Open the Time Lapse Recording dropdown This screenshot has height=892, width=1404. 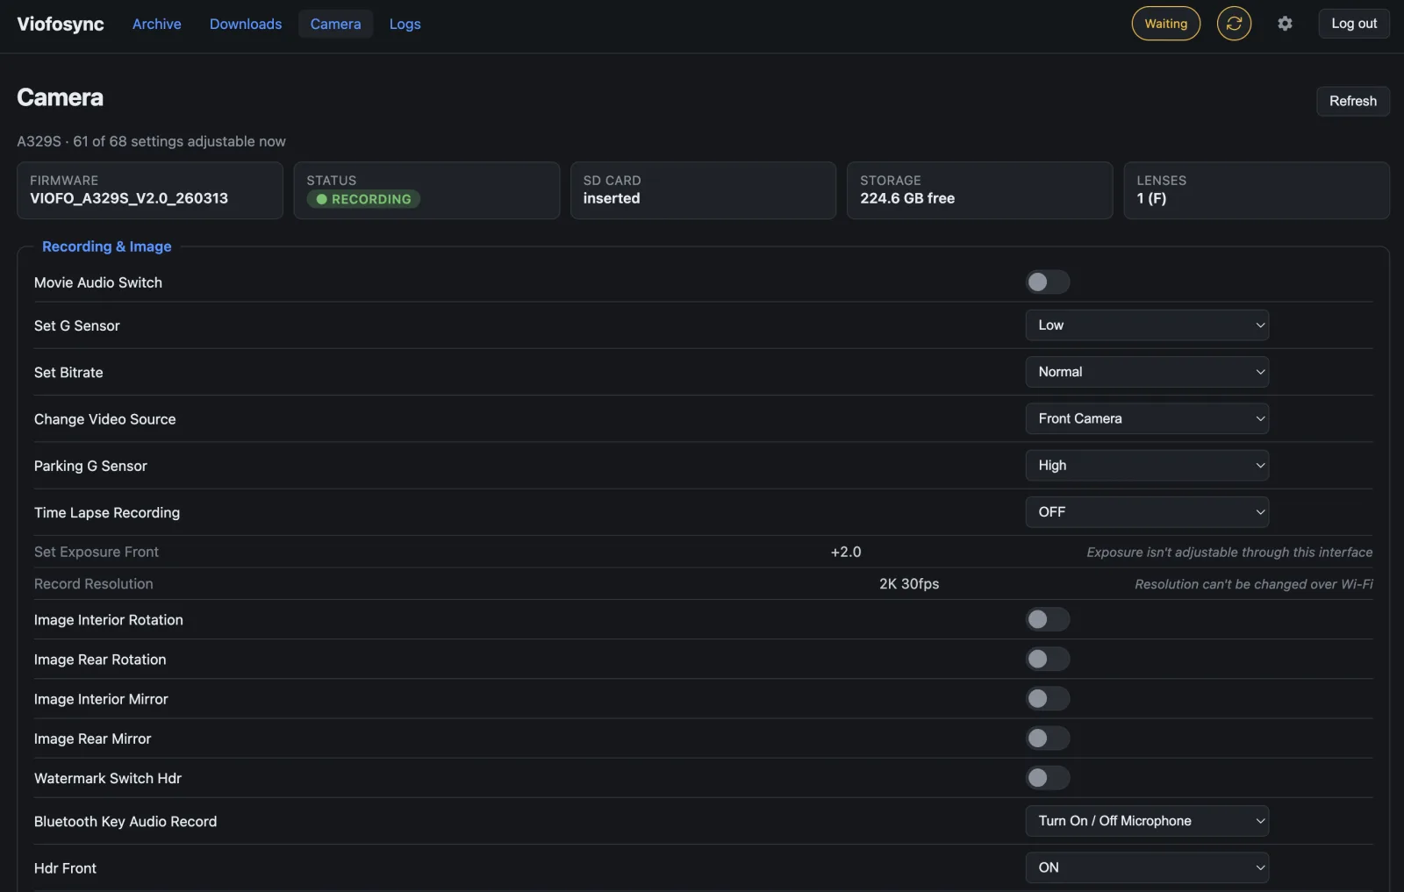point(1147,512)
